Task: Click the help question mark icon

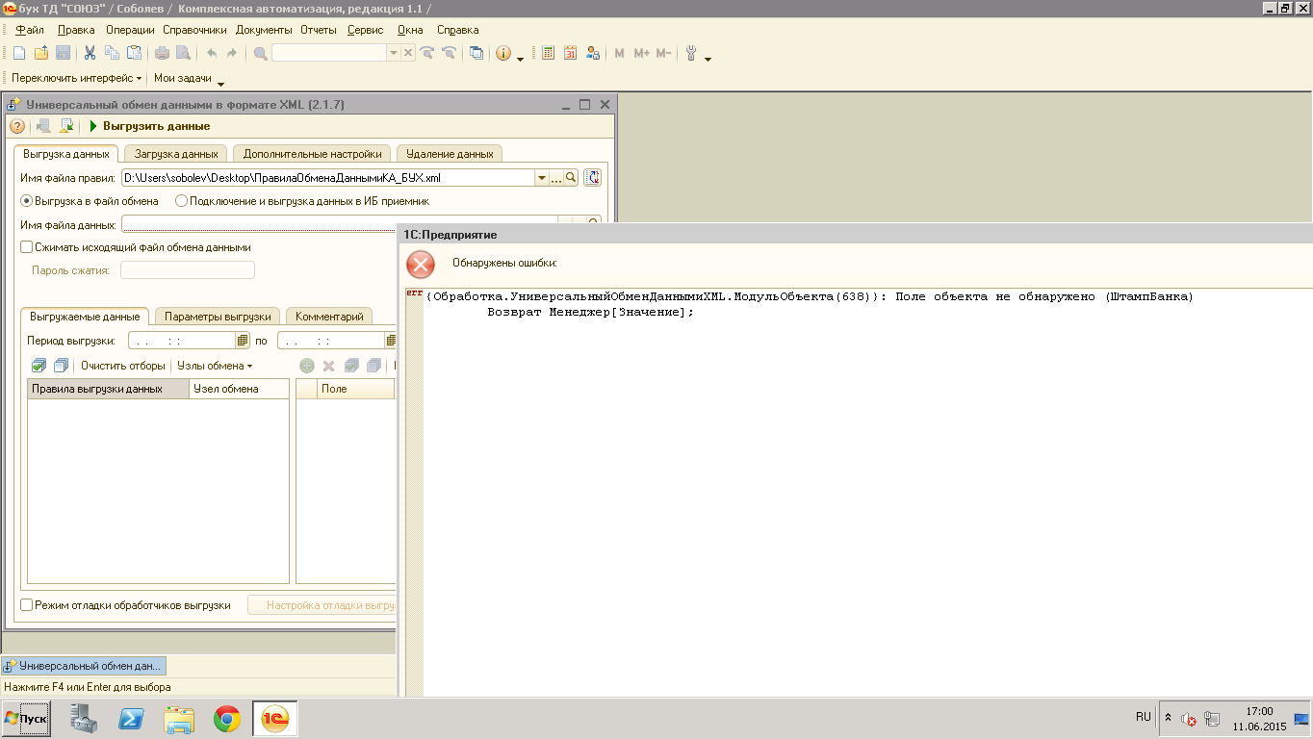Action: 17,126
